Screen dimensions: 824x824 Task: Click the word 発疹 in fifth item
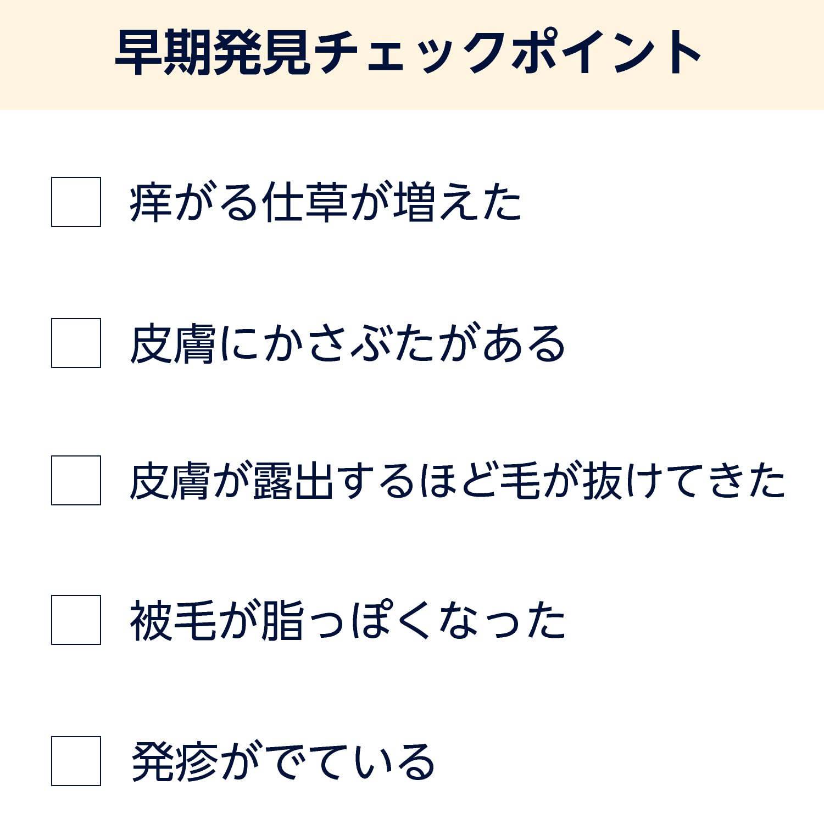tap(174, 761)
